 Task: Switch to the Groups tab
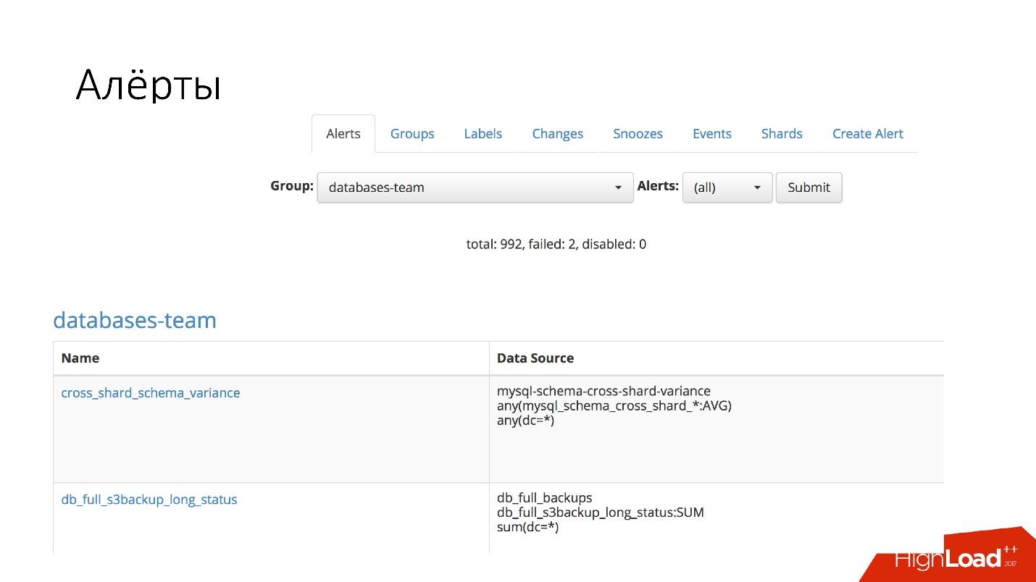(412, 133)
